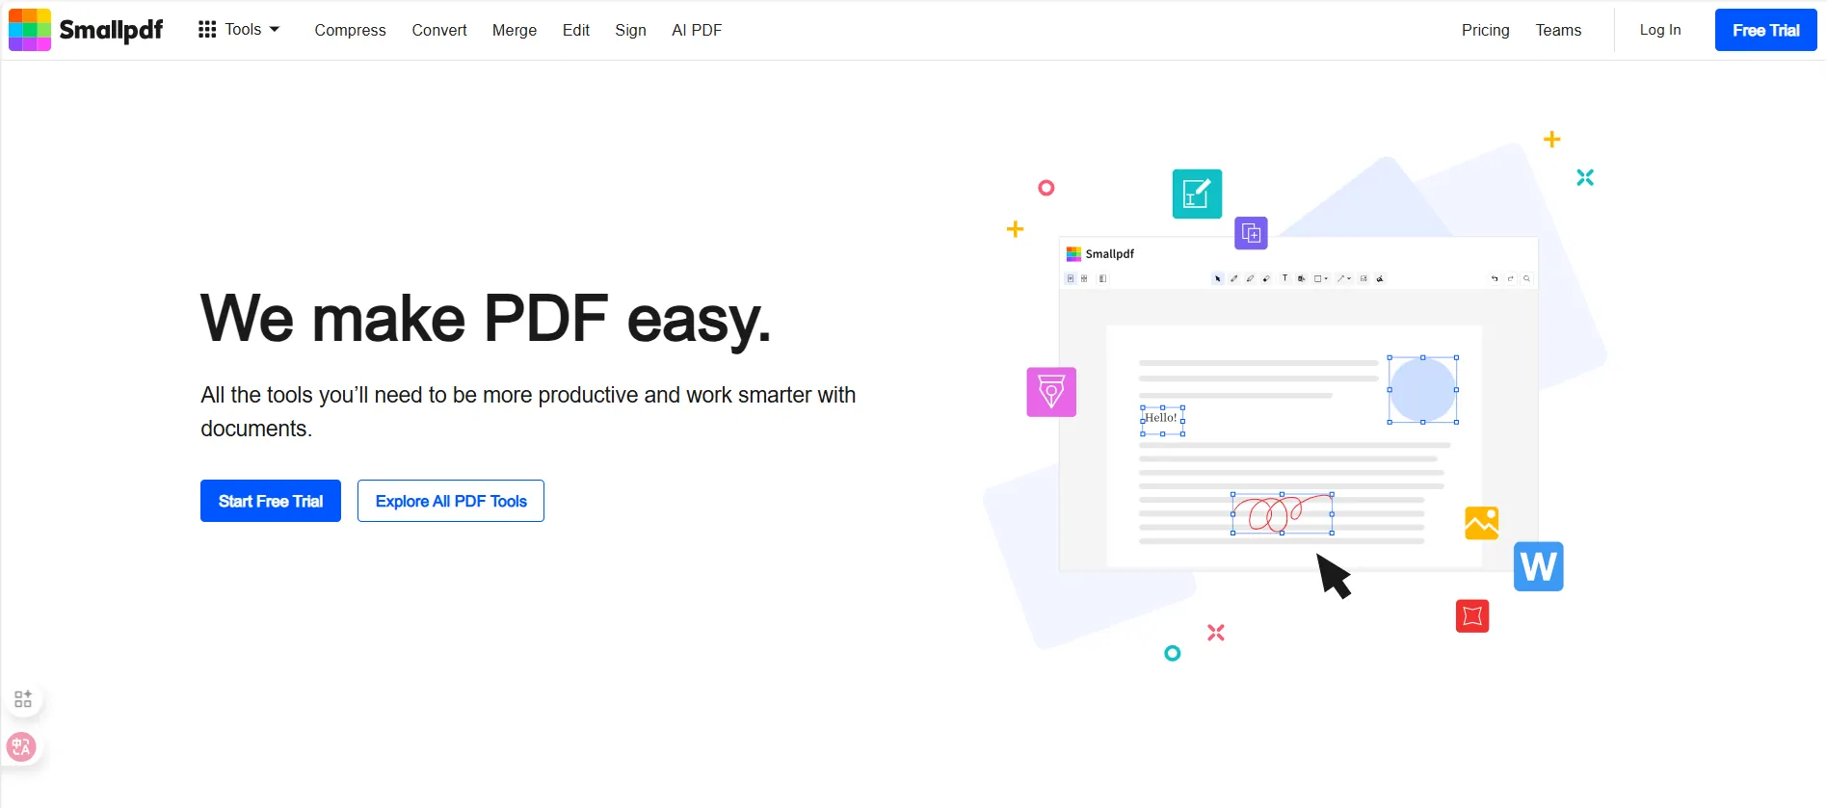Select the pointer tool in preview toolbar
Image resolution: width=1827 pixels, height=808 pixels.
(1218, 278)
